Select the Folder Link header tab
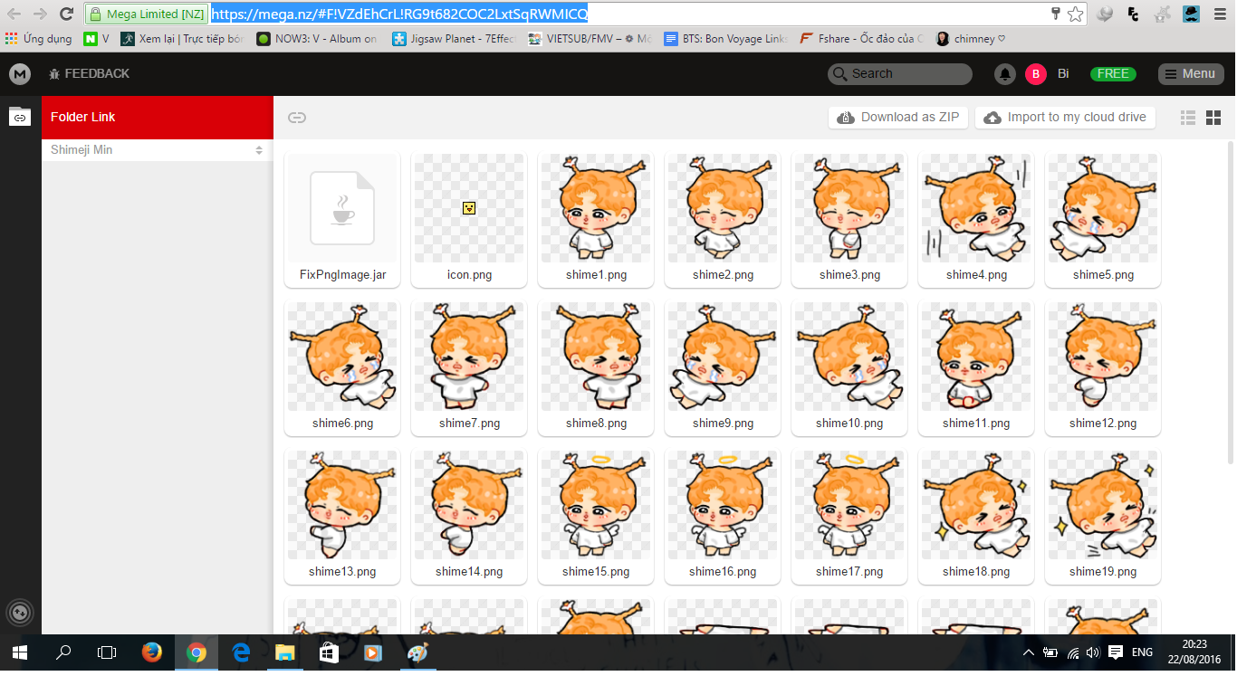The image size is (1237, 695). pyautogui.click(x=158, y=117)
